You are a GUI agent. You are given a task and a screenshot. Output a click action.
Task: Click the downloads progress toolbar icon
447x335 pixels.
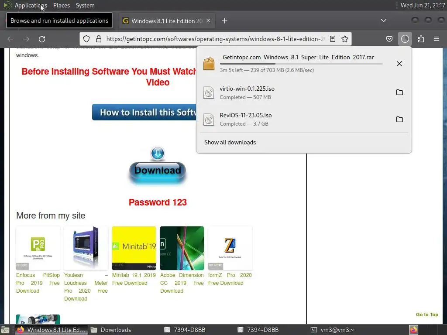(405, 39)
